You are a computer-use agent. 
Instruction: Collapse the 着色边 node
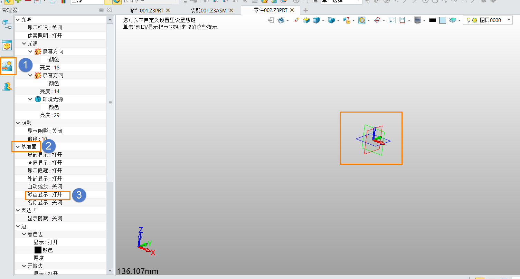tap(24, 234)
